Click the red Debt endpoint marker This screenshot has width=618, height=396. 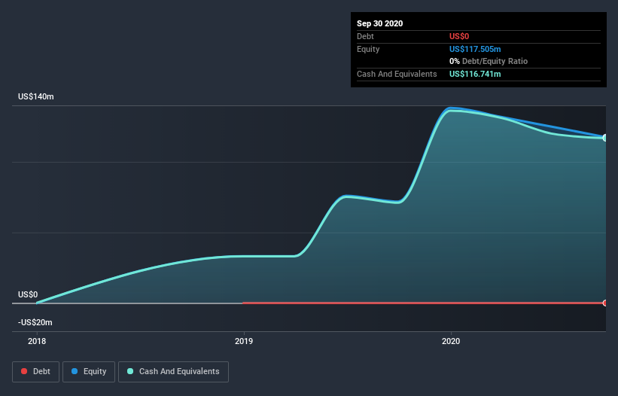pos(605,303)
